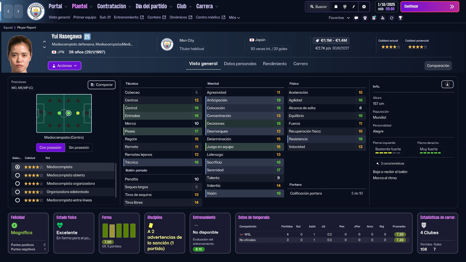The width and height of the screenshot is (466, 262).
Task: Expand the Más menu in the subnavigation
Action: 234,17
